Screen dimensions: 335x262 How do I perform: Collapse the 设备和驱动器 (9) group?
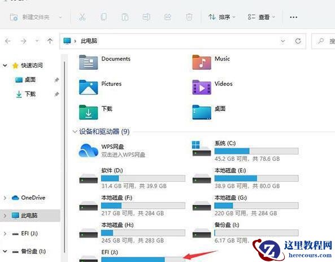tap(75, 131)
